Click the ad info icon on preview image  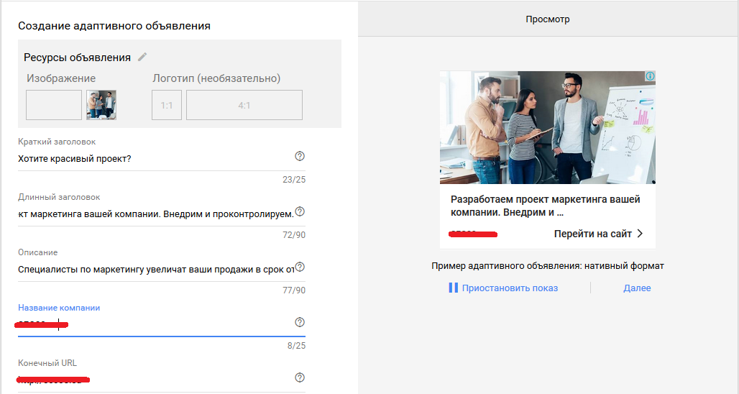650,76
